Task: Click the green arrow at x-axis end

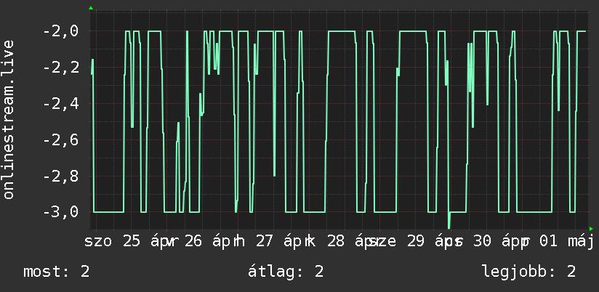Action: coord(591,229)
